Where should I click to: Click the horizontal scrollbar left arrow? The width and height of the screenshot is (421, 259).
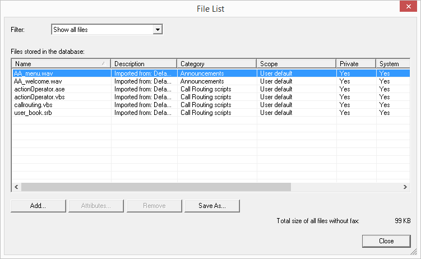[x=16, y=187]
